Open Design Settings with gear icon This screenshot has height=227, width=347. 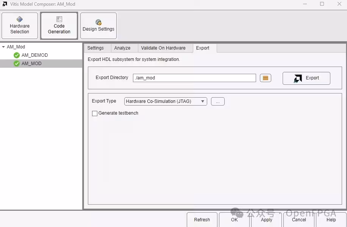(x=98, y=26)
